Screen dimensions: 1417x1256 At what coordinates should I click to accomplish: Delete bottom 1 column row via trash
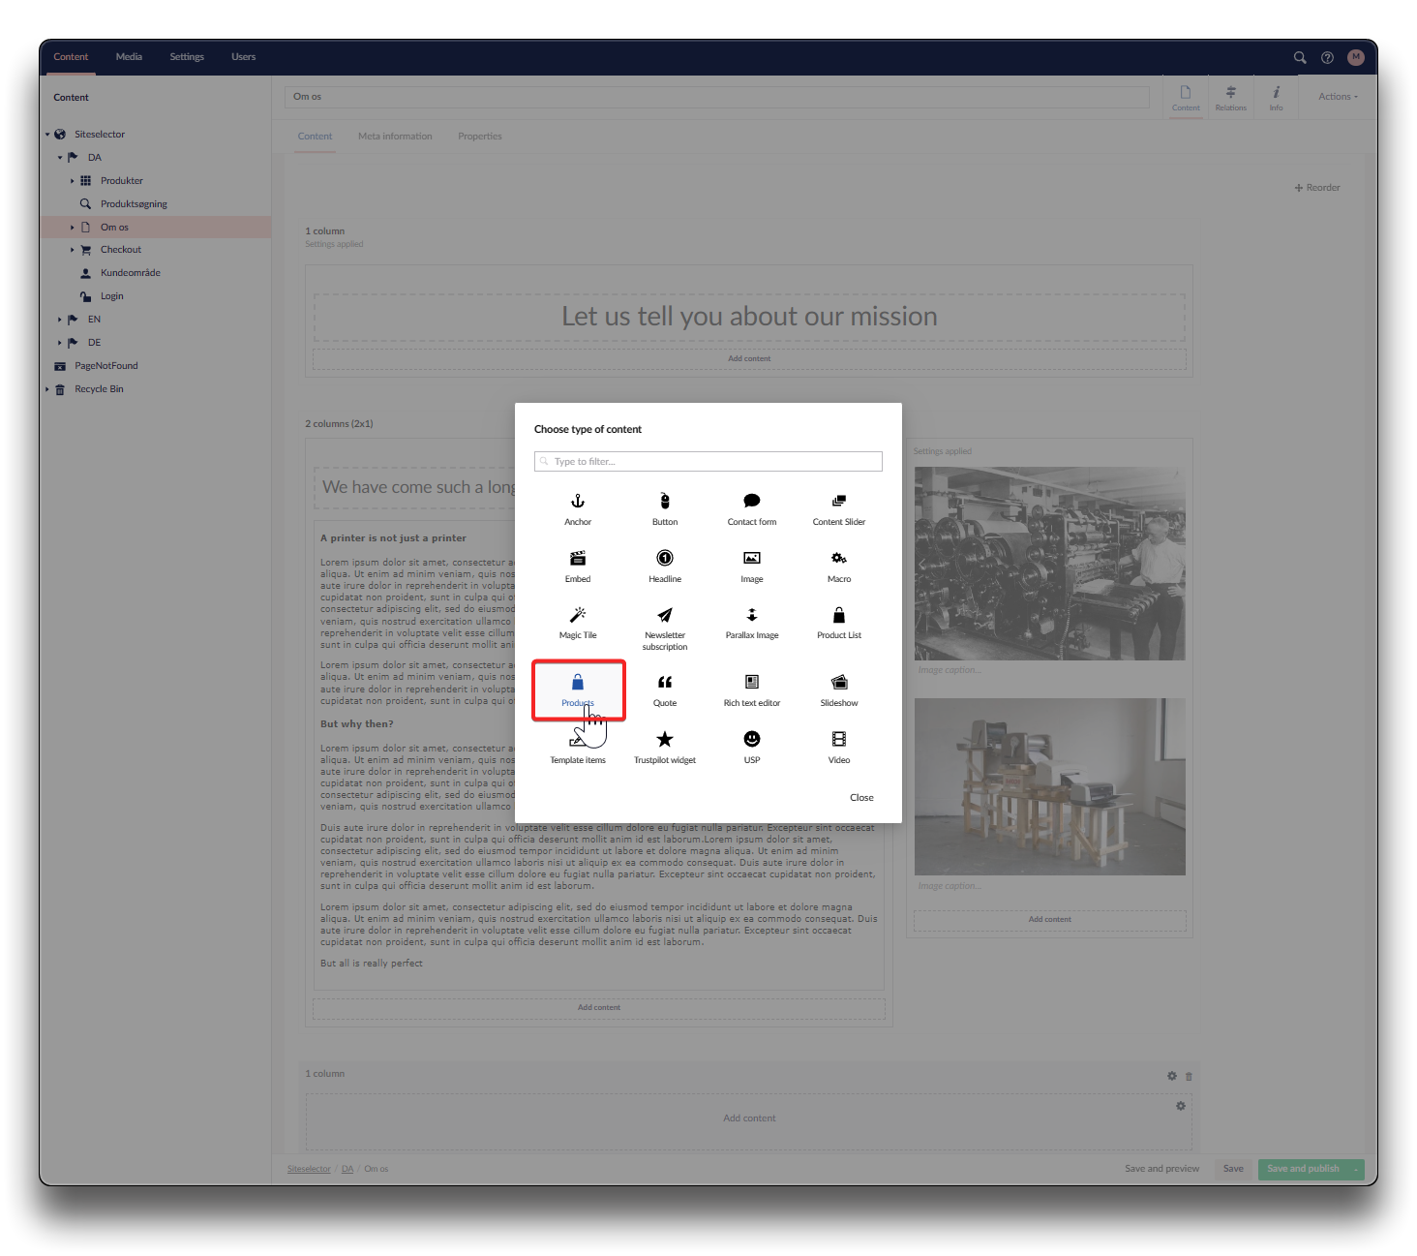[1189, 1076]
